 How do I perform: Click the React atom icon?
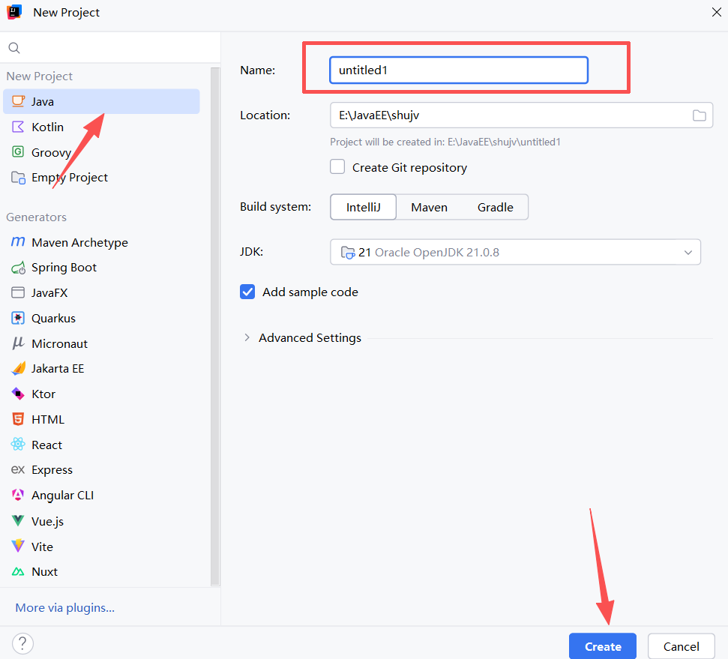tap(18, 445)
